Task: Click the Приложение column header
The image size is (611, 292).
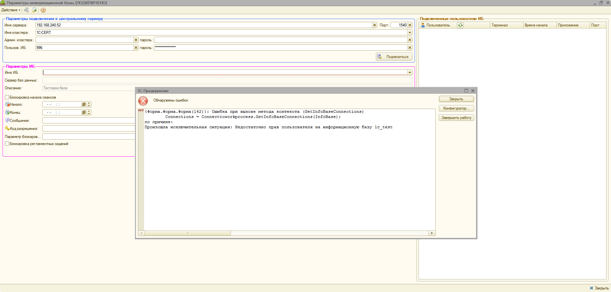Action: tap(573, 25)
